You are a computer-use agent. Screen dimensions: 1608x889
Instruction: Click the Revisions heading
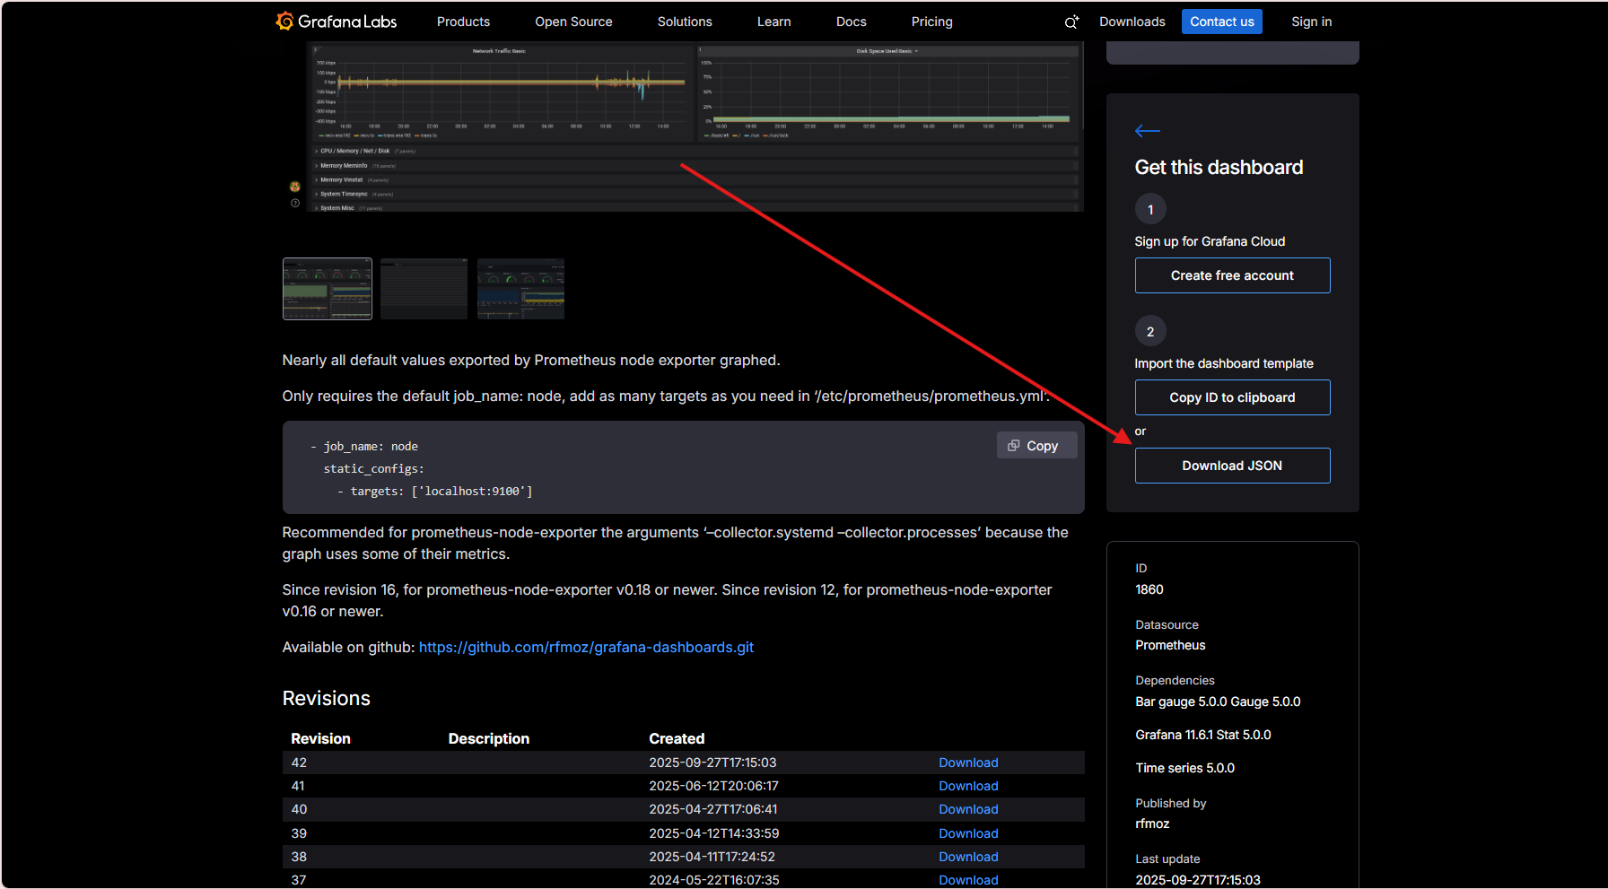coord(326,699)
